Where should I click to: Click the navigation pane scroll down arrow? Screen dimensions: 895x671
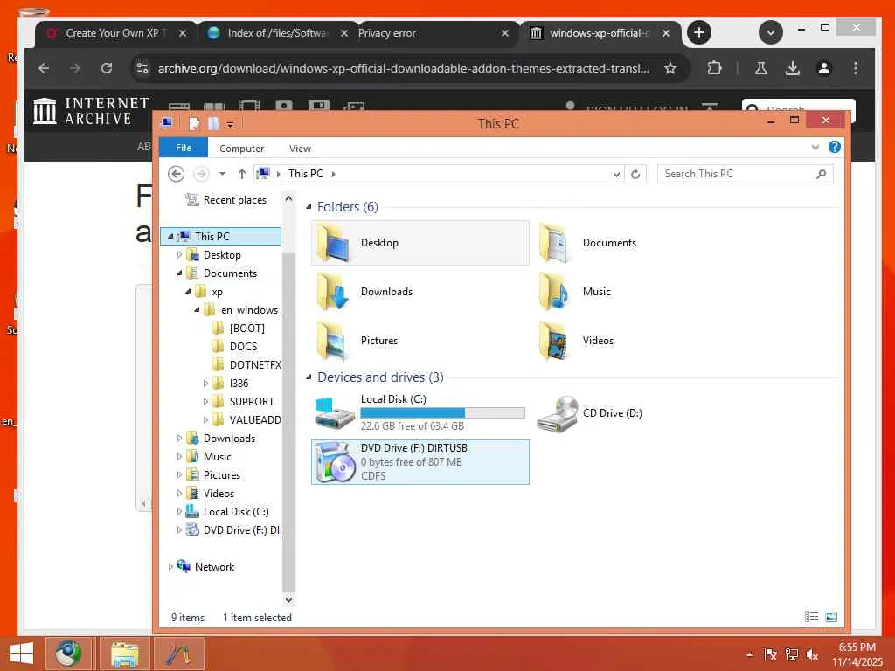coord(288,599)
